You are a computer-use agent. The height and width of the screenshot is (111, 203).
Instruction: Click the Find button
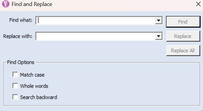[183, 22]
